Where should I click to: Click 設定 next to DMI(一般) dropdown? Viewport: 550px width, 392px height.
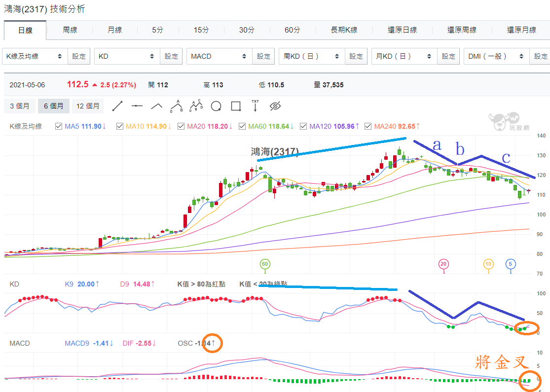[x=541, y=56]
